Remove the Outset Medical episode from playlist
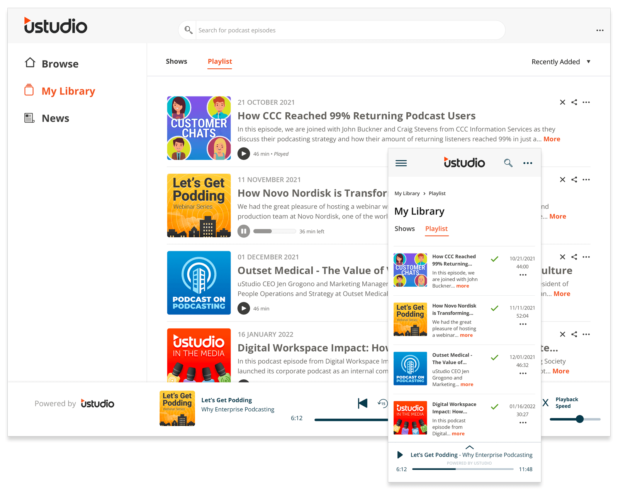The height and width of the screenshot is (494, 618). tap(562, 257)
